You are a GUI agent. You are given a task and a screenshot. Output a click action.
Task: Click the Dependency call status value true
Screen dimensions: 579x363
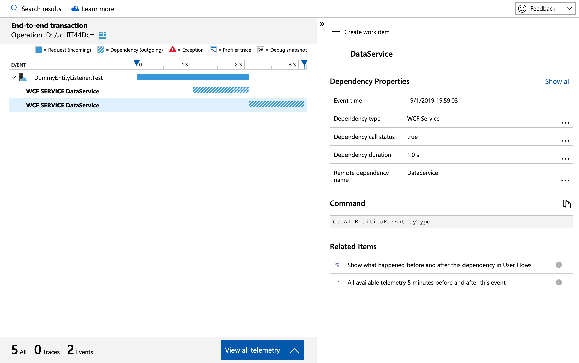tap(412, 137)
